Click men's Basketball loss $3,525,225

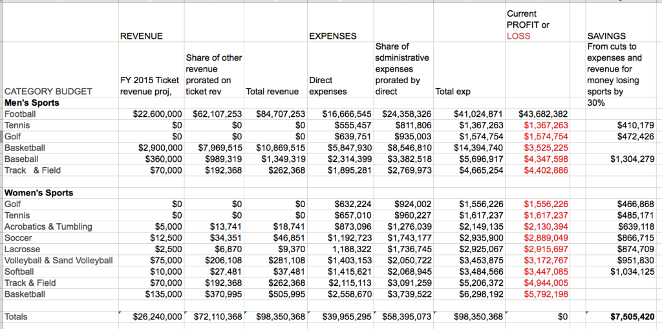pyautogui.click(x=546, y=148)
